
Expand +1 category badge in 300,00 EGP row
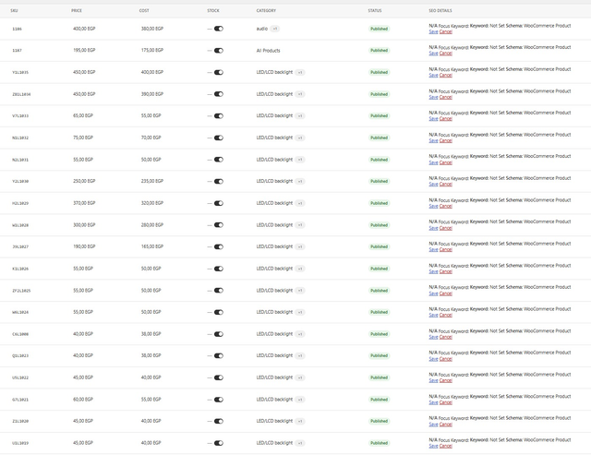tap(300, 225)
